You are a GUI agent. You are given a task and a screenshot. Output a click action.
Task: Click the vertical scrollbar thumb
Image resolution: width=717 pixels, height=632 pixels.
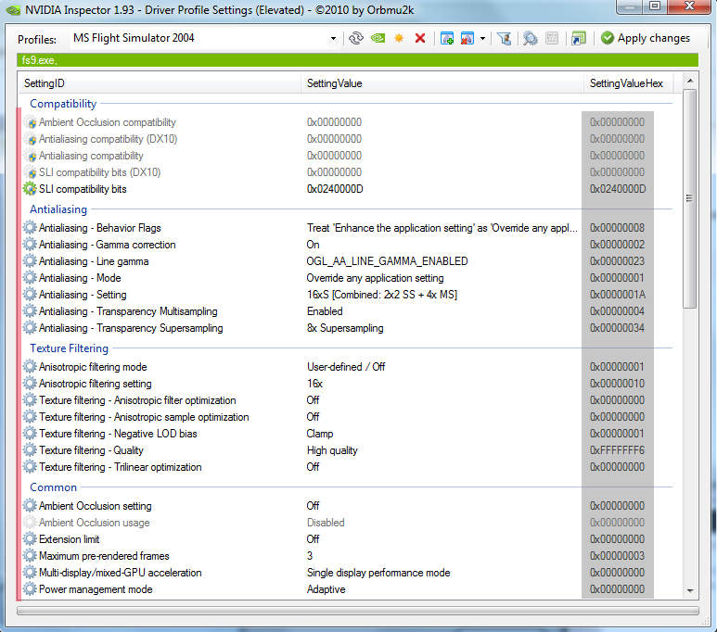(690, 199)
